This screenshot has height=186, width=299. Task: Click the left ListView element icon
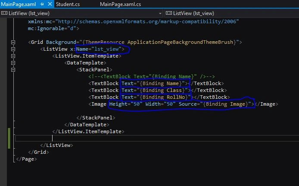click(4, 13)
